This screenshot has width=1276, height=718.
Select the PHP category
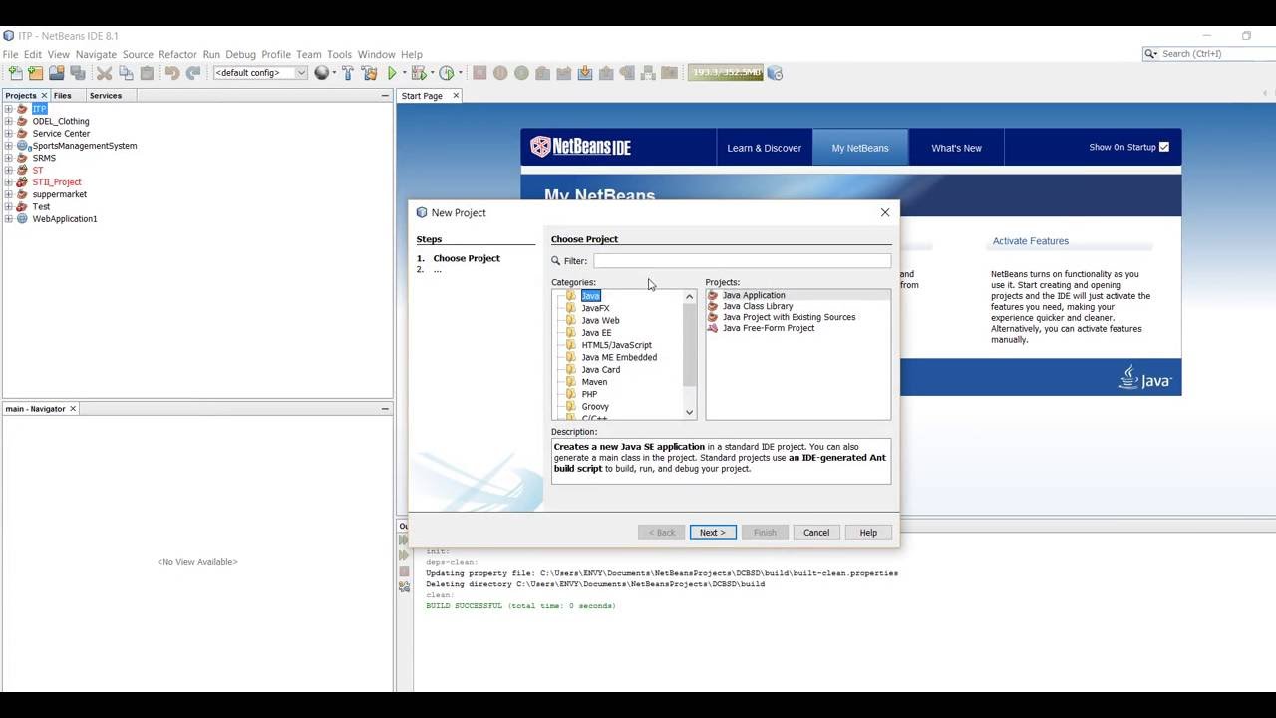[589, 394]
